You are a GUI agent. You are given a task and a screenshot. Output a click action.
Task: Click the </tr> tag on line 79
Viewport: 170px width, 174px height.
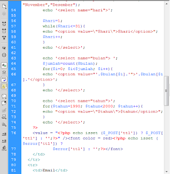click(x=34, y=160)
